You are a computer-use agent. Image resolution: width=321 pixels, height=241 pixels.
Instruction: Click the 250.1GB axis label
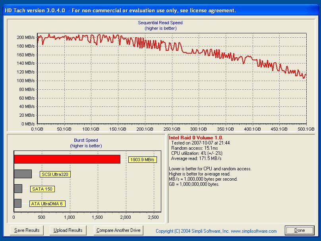coord(172,129)
